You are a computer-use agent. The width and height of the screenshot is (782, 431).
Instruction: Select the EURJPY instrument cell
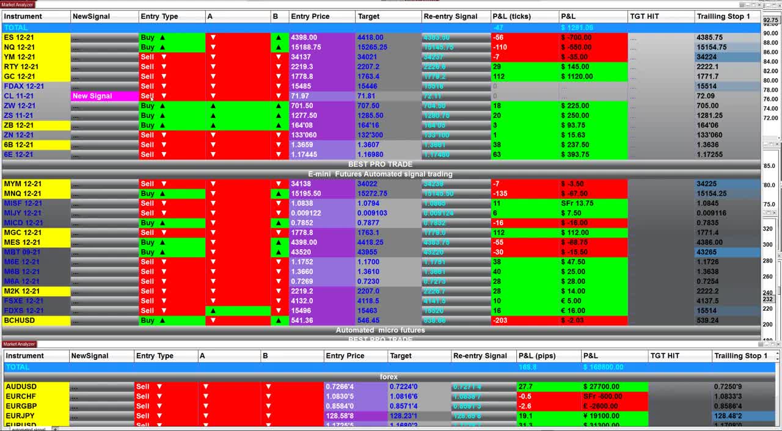[35, 416]
